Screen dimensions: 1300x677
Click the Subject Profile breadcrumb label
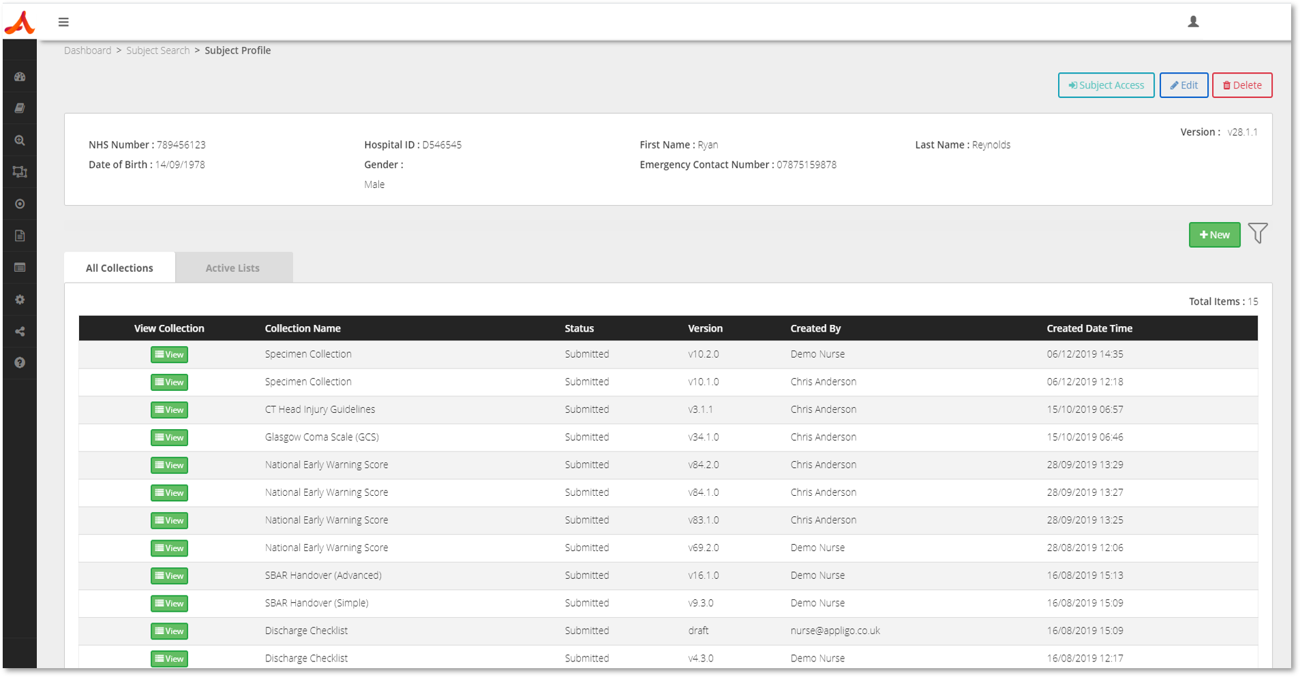coord(238,50)
